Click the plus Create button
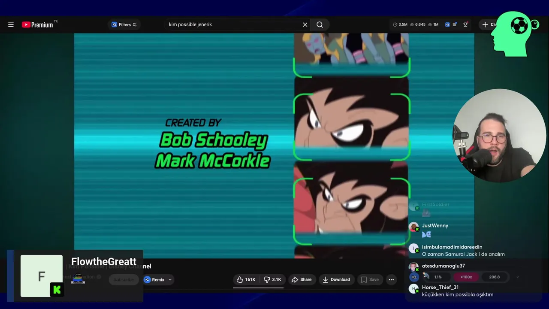The image size is (549, 309). [489, 24]
